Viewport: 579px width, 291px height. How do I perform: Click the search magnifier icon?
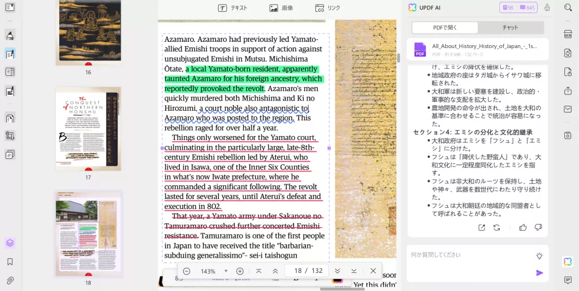pos(568,8)
